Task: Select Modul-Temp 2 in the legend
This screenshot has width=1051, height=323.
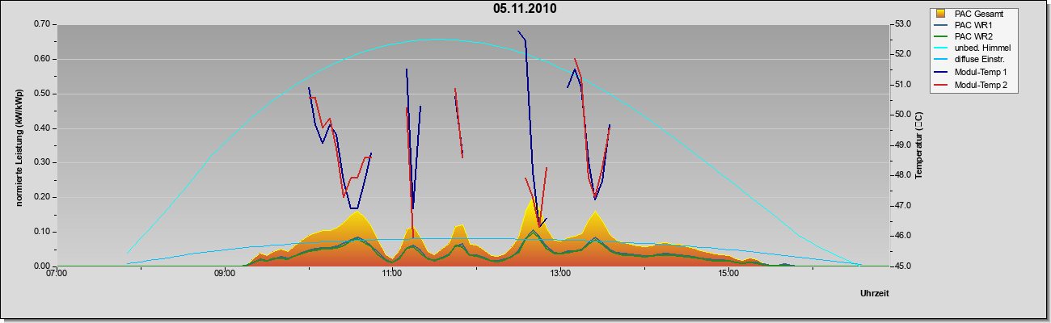Action: coord(973,85)
